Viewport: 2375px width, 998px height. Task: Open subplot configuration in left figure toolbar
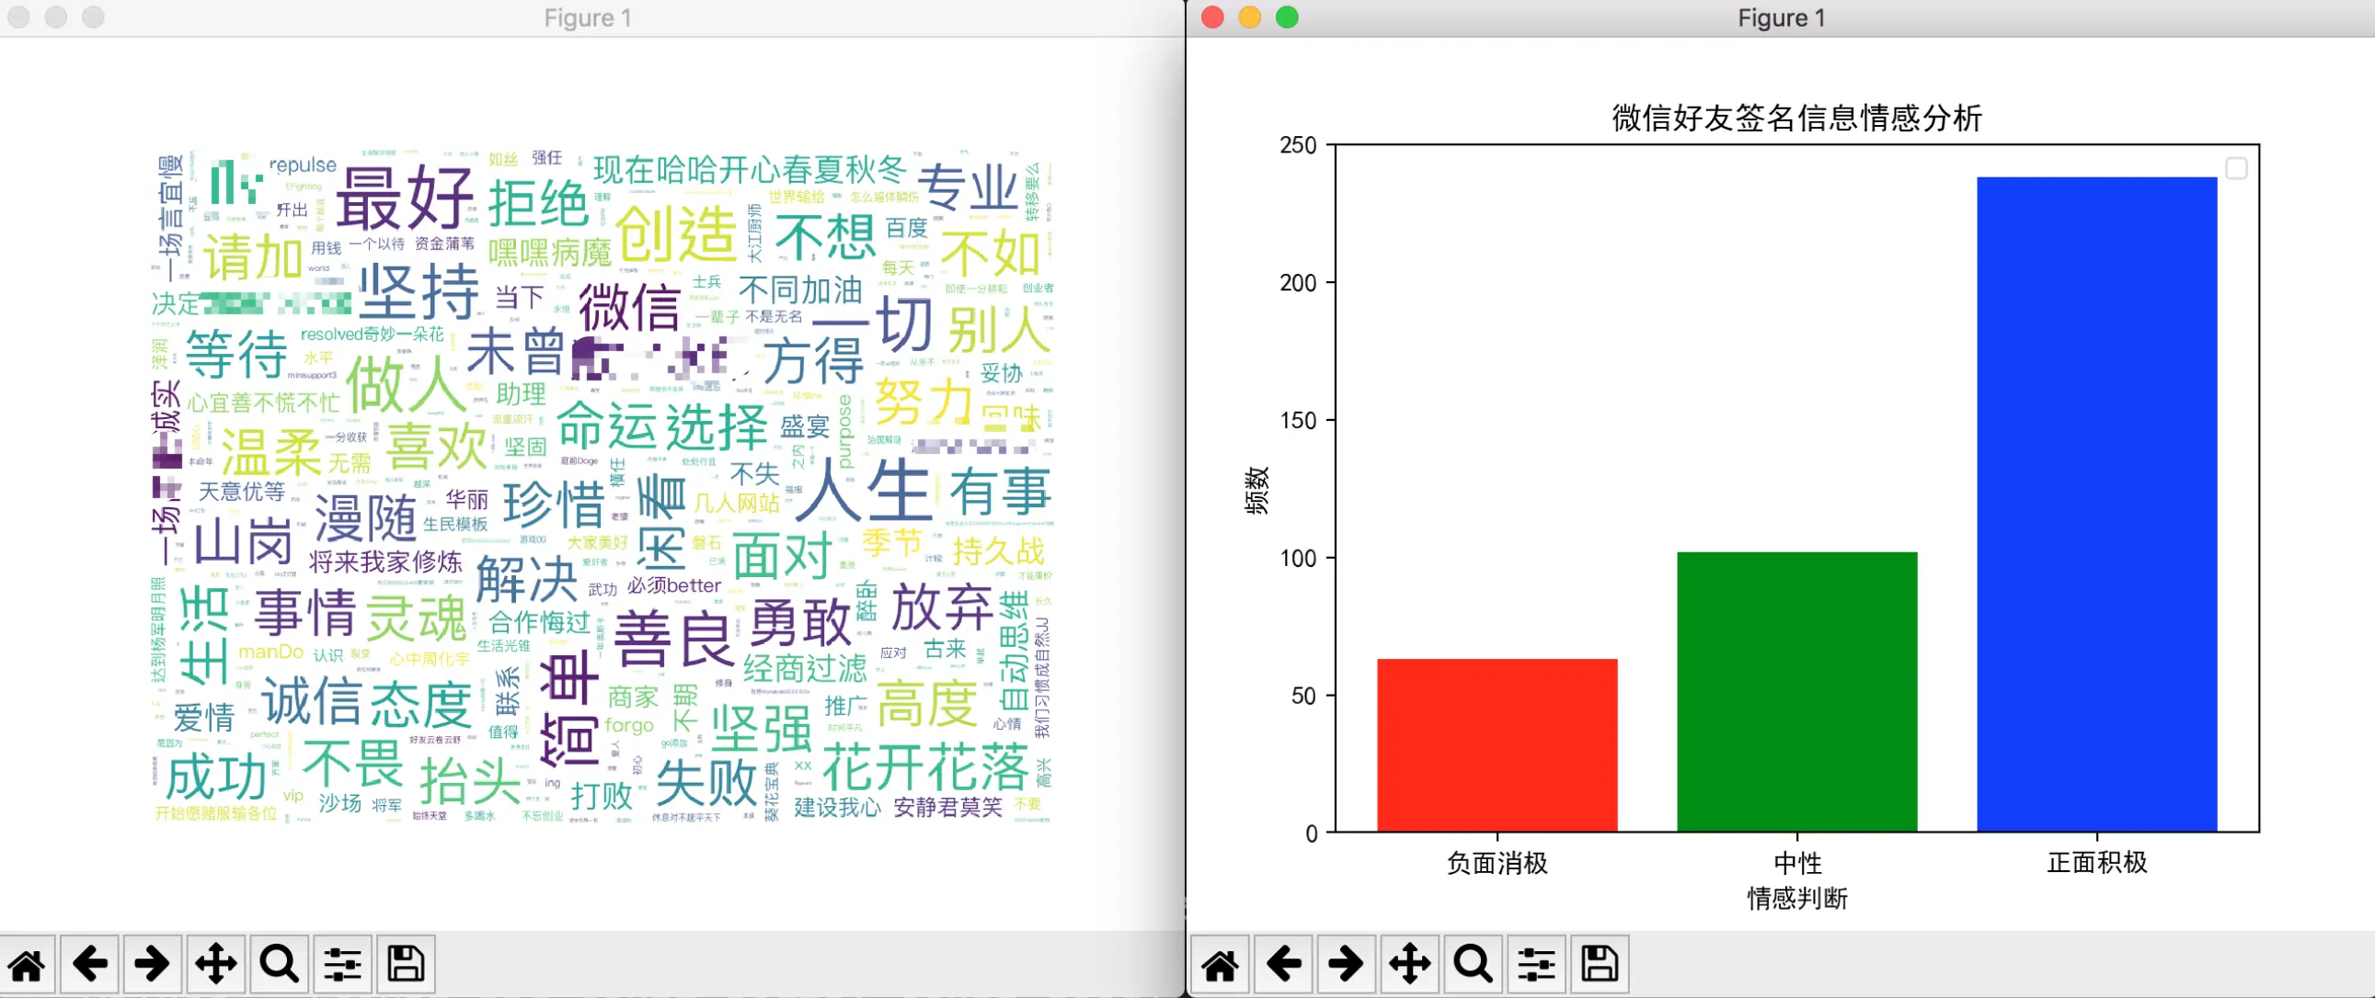(x=342, y=964)
